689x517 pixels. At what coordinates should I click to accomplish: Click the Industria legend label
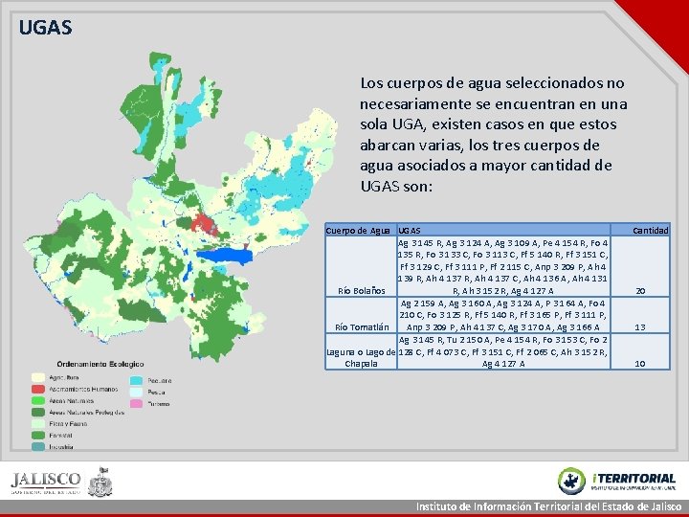tap(61, 447)
